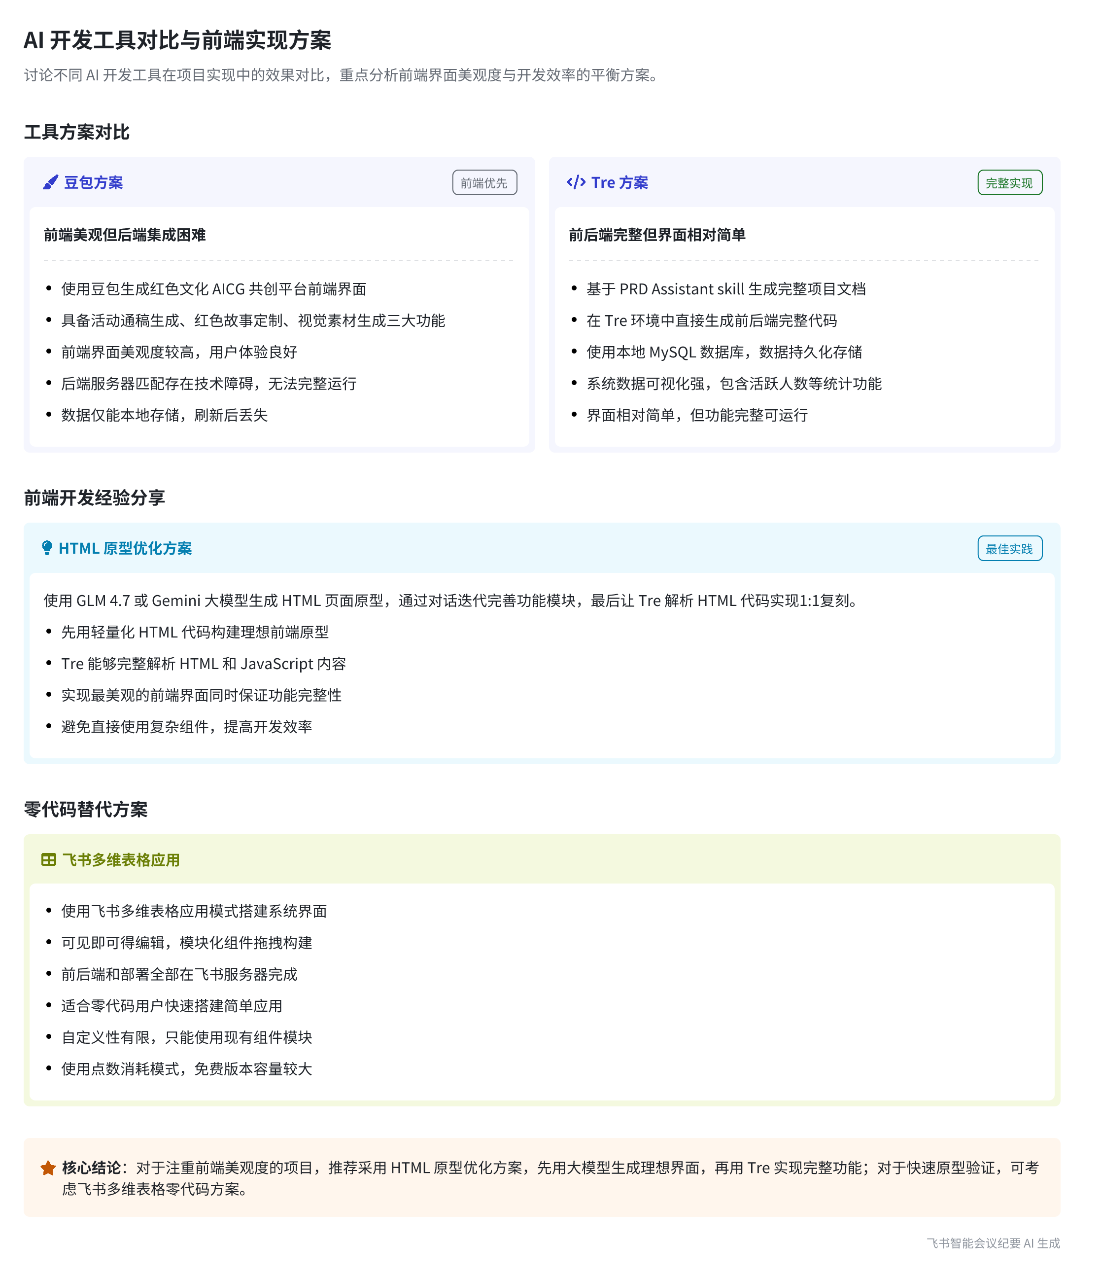The image size is (1101, 1276).
Task: Click the 前端开发经验分享 section heading
Action: 94,498
